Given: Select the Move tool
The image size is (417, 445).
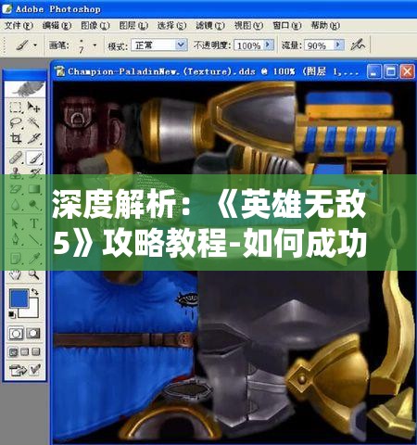Looking at the screenshot, I should (x=33, y=108).
